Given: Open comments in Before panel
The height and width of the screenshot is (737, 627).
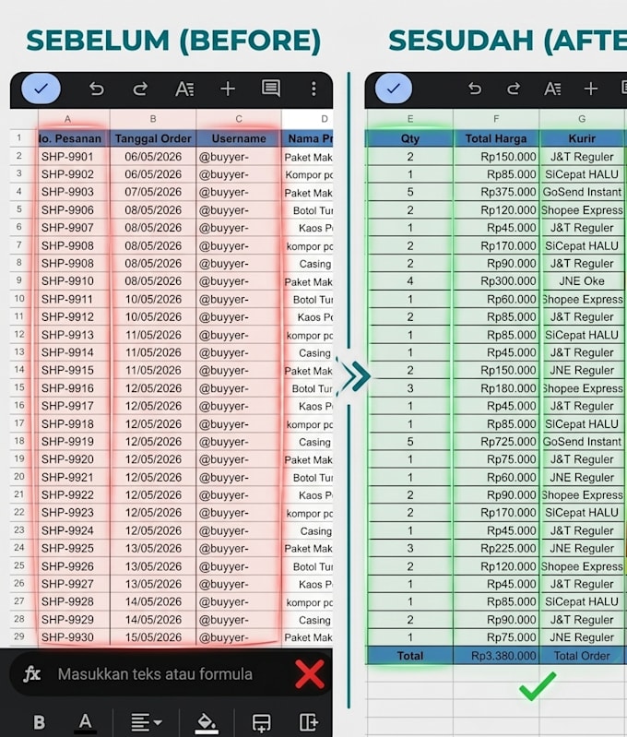Looking at the screenshot, I should tap(271, 88).
